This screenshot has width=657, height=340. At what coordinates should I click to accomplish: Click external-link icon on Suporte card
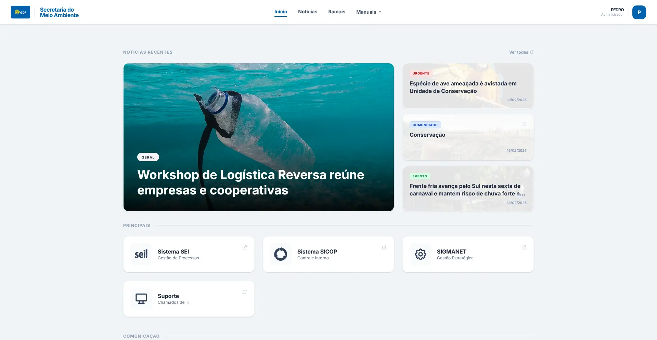[x=245, y=292]
